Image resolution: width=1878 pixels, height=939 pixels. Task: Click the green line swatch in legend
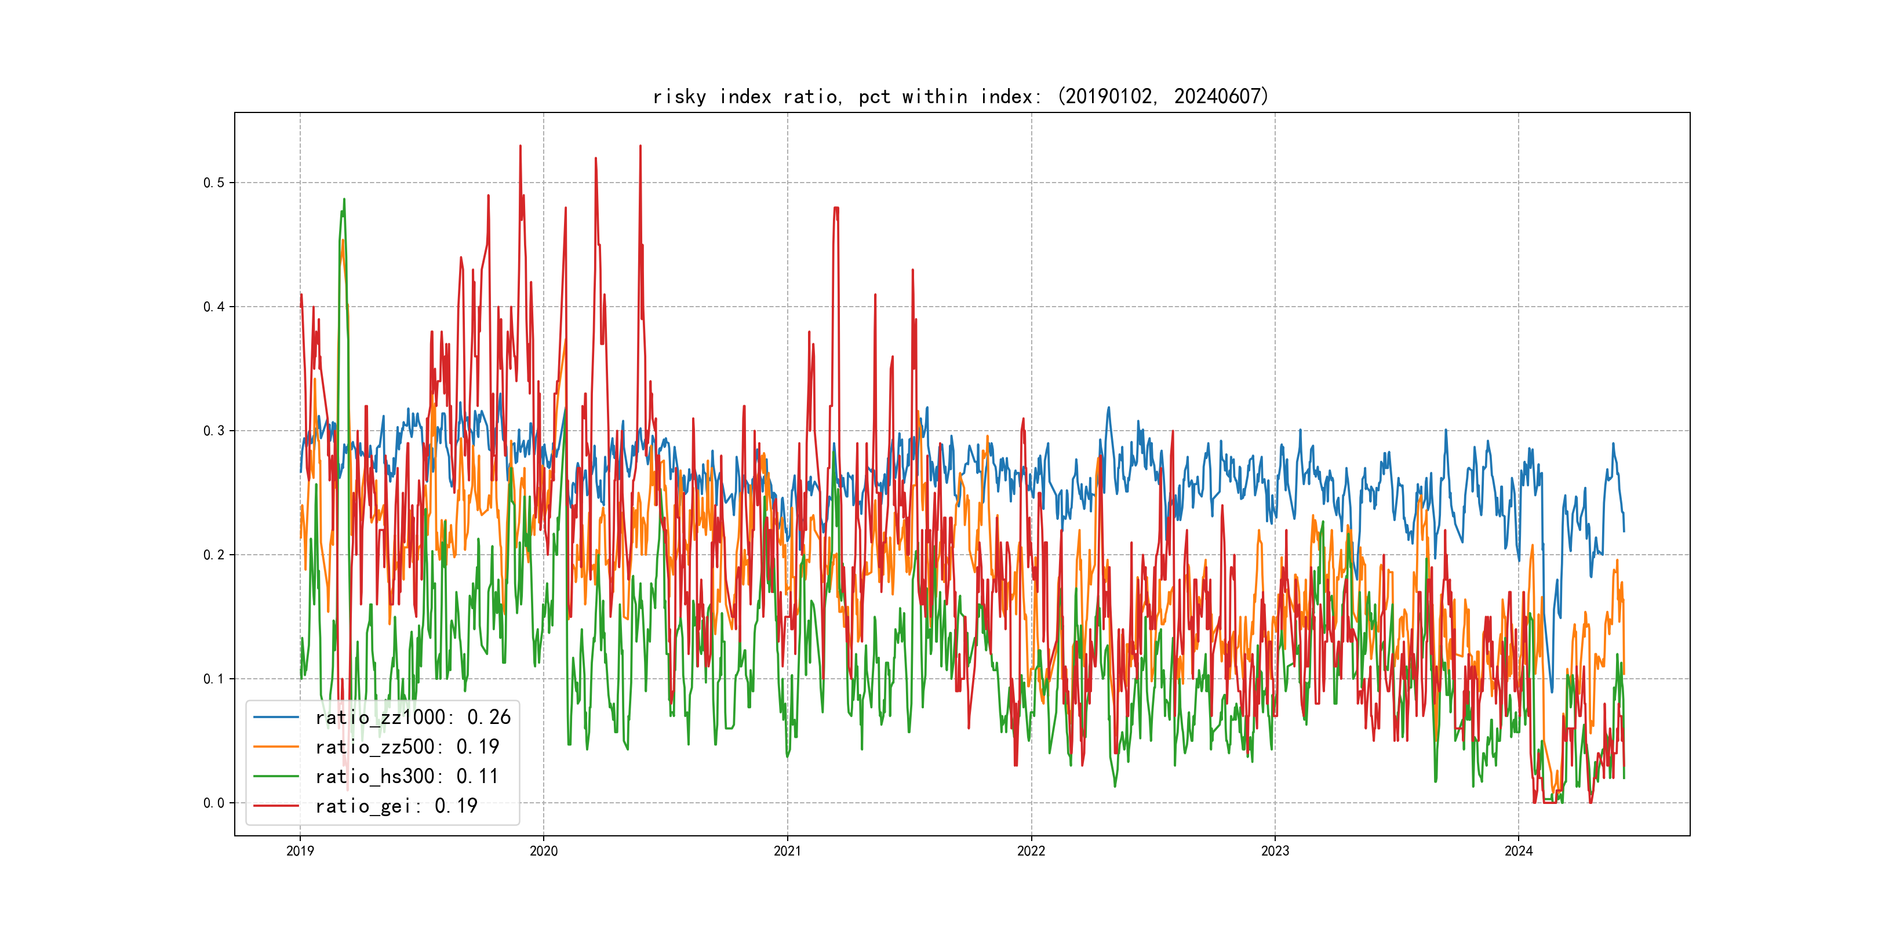tap(275, 777)
